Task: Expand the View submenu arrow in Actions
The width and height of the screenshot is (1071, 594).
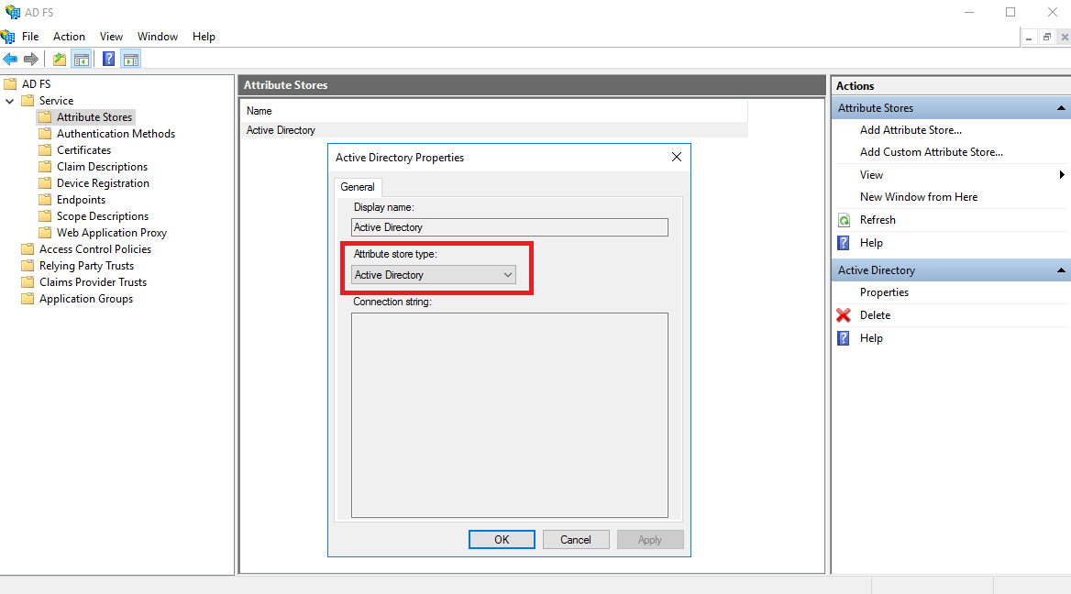Action: point(1062,175)
